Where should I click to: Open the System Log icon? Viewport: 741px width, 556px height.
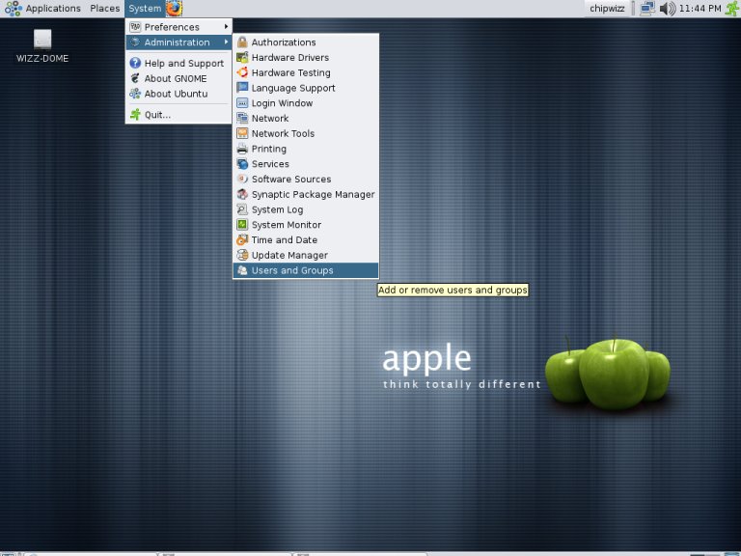tap(242, 208)
